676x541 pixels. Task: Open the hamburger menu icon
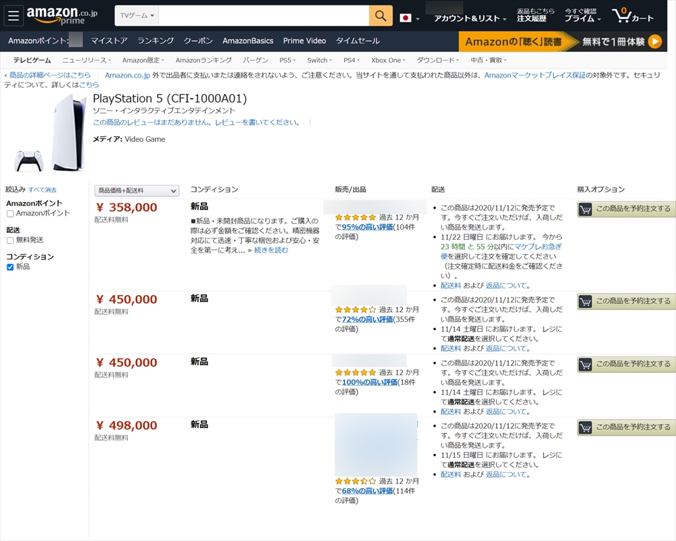(x=14, y=16)
